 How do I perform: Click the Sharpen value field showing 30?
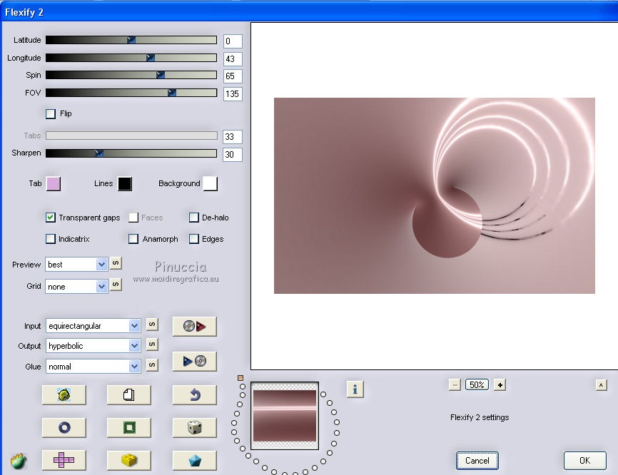[233, 154]
